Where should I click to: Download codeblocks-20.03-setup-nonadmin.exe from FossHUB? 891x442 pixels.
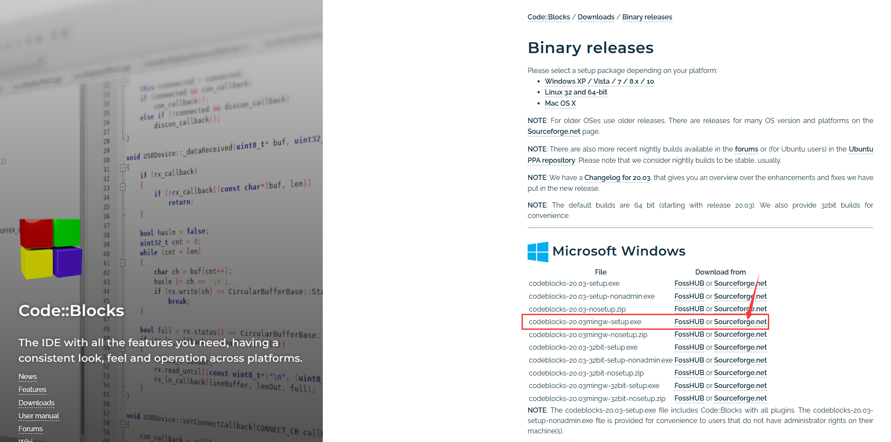[x=689, y=296]
